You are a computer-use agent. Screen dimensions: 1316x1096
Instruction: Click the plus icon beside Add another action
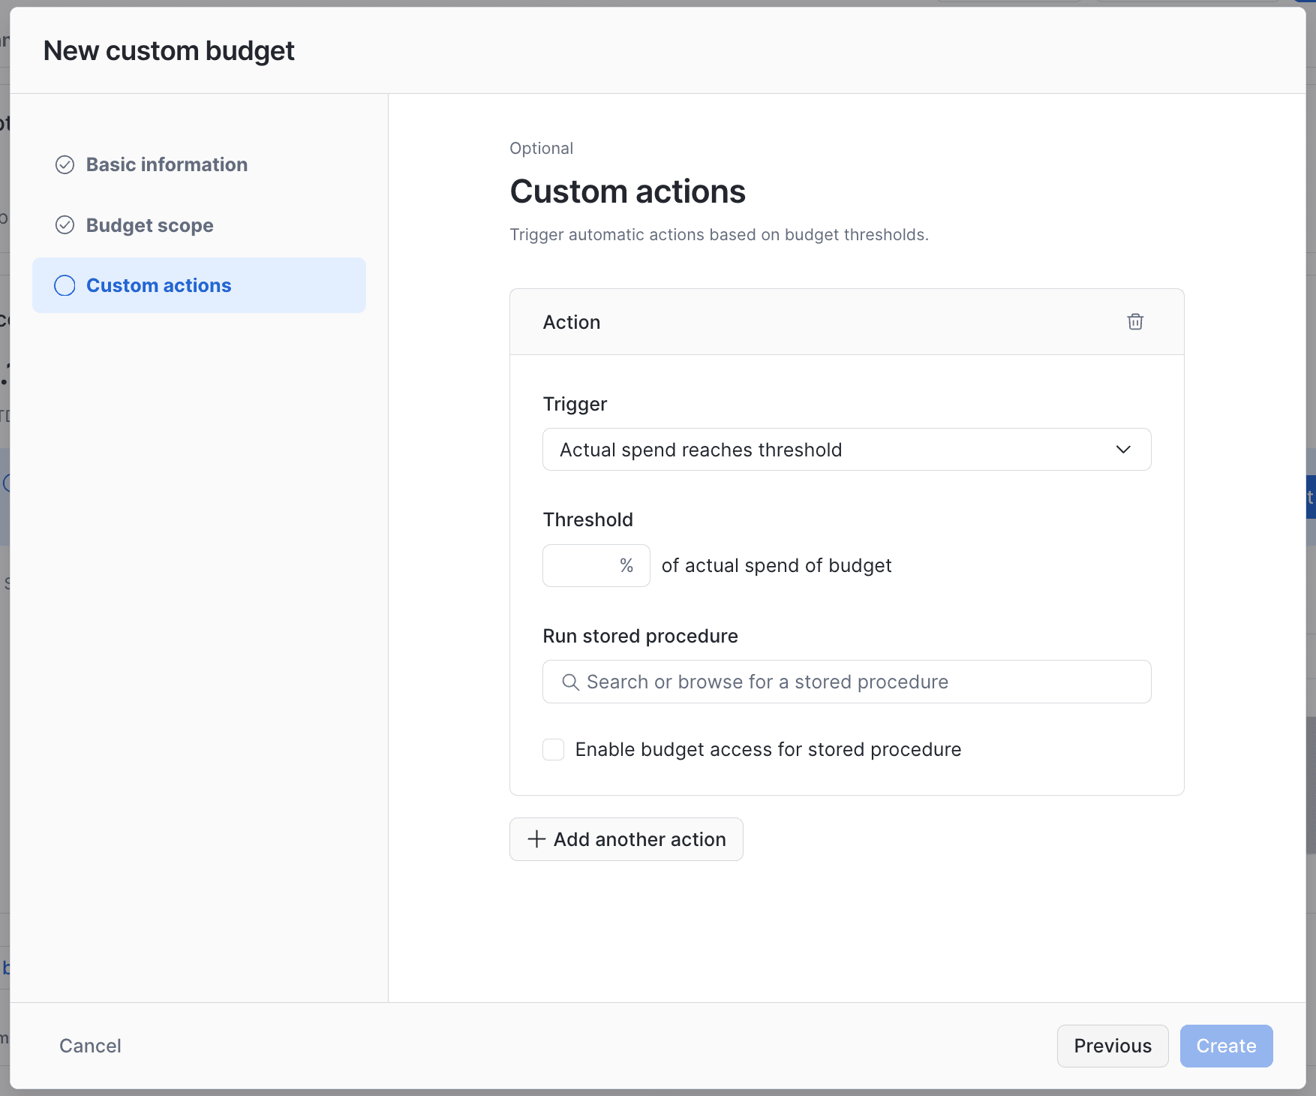pyautogui.click(x=536, y=839)
